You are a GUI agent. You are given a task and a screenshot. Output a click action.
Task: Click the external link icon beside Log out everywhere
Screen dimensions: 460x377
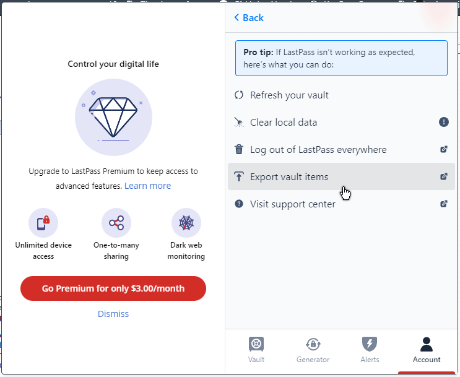(443, 149)
